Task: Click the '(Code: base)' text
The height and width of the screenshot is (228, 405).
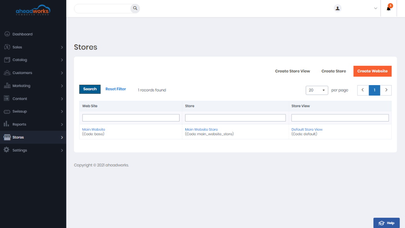Action: pyautogui.click(x=93, y=134)
